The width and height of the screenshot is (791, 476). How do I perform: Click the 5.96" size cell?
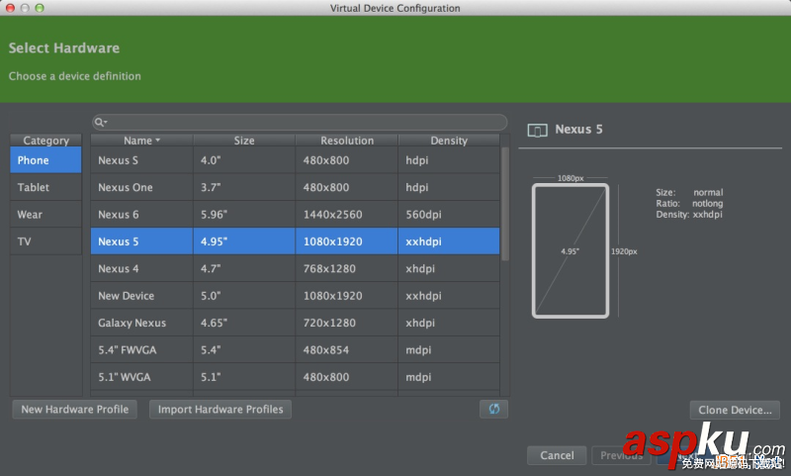pyautogui.click(x=244, y=215)
